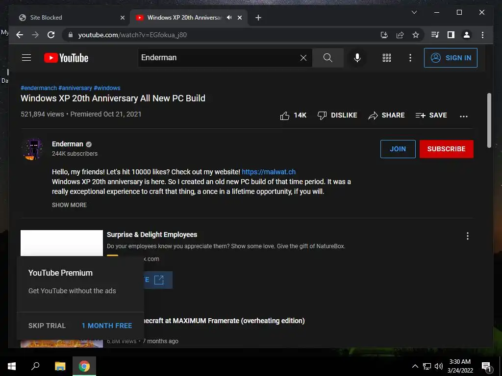Open the MAXIMUM Framerate suggested video
Image resolution: width=502 pixels, height=376 pixels.
[223, 321]
